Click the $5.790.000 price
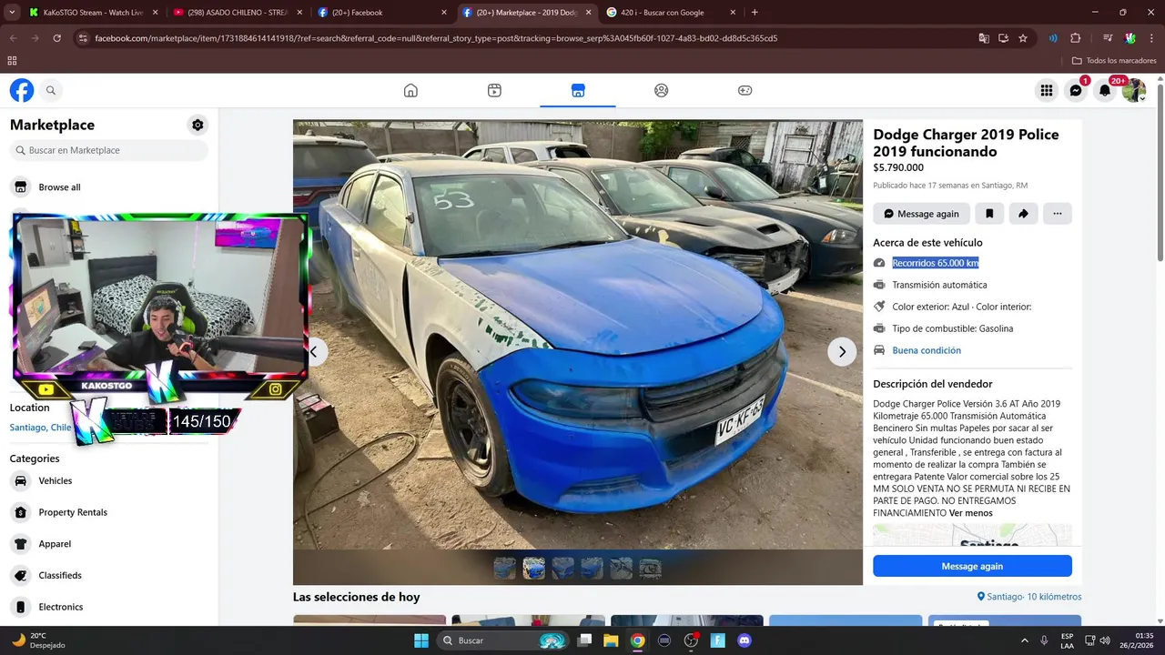Image resolution: width=1165 pixels, height=655 pixels. (898, 167)
